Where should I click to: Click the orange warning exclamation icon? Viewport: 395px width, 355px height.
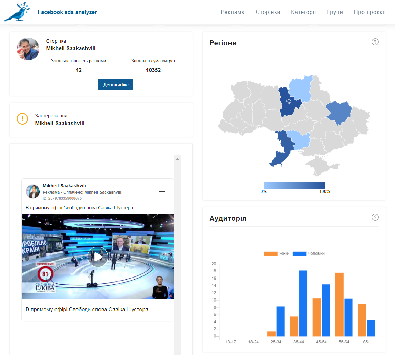point(22,119)
